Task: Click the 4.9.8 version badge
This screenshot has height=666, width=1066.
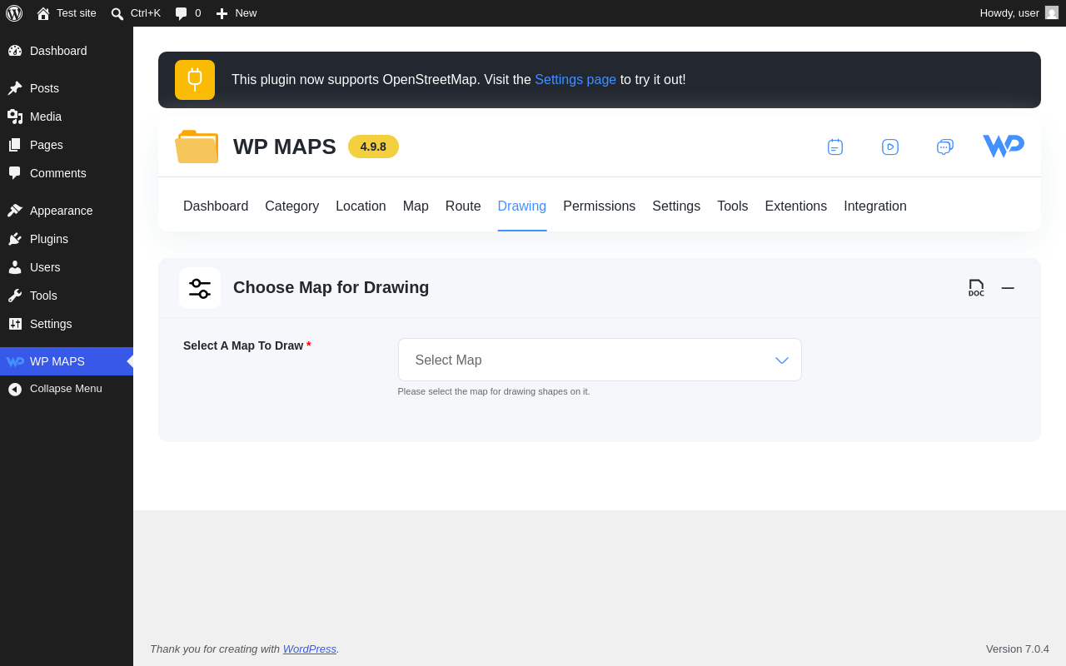Action: 373,147
